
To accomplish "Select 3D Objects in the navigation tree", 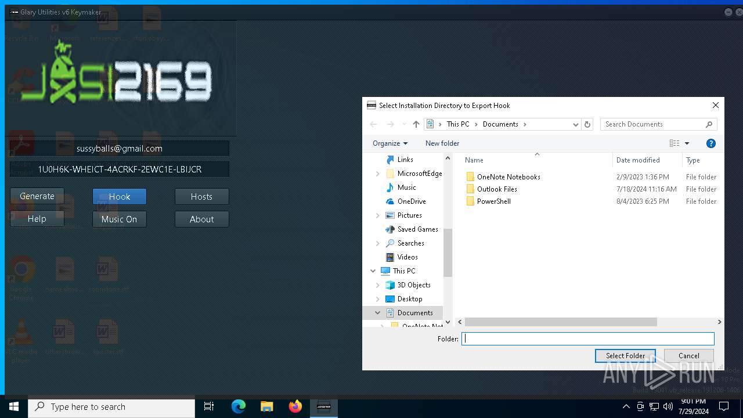I will point(414,285).
